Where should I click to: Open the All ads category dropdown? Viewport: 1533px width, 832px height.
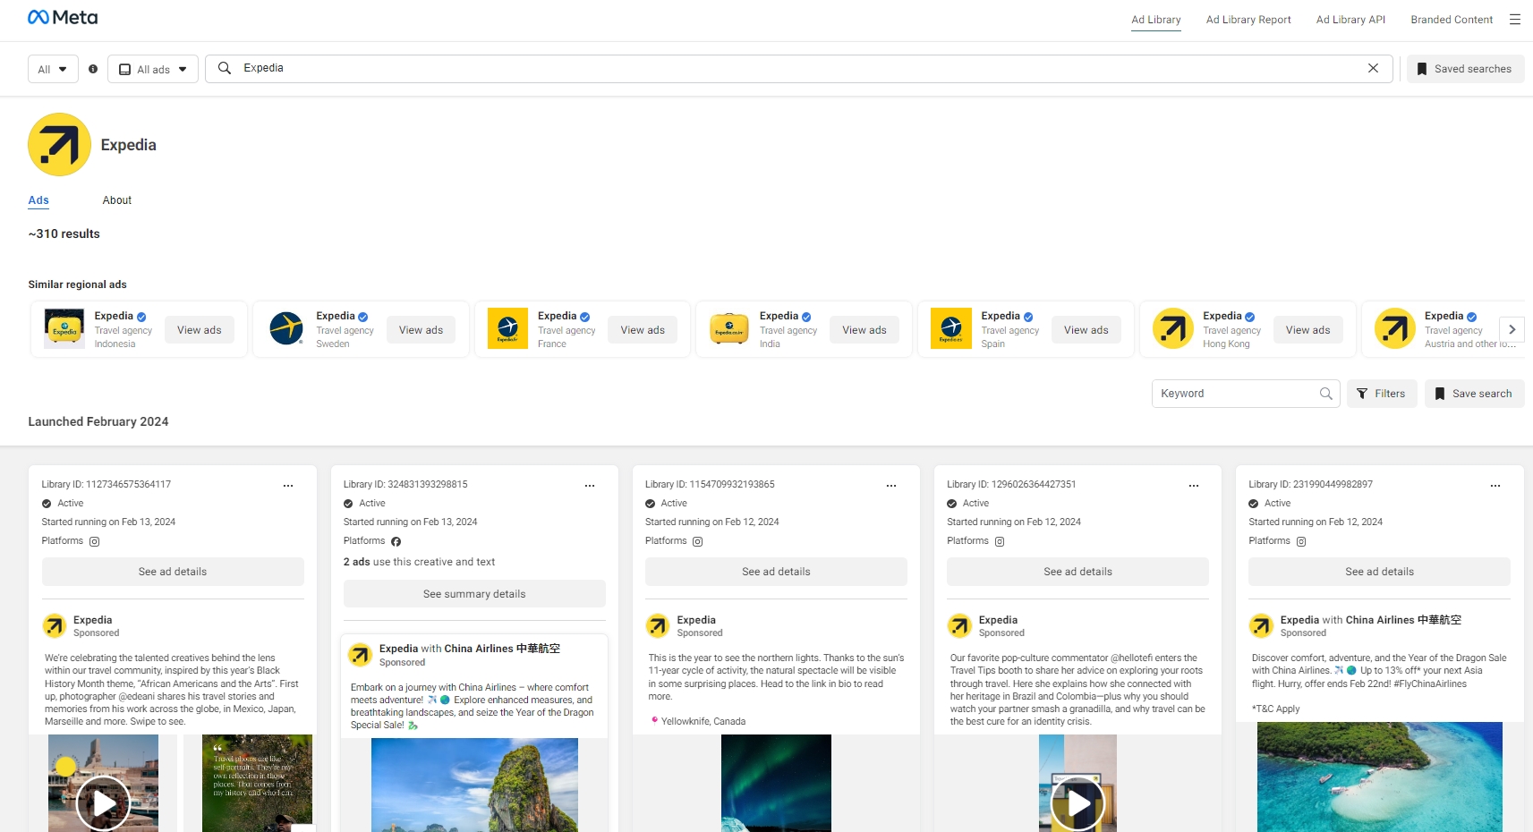[153, 69]
